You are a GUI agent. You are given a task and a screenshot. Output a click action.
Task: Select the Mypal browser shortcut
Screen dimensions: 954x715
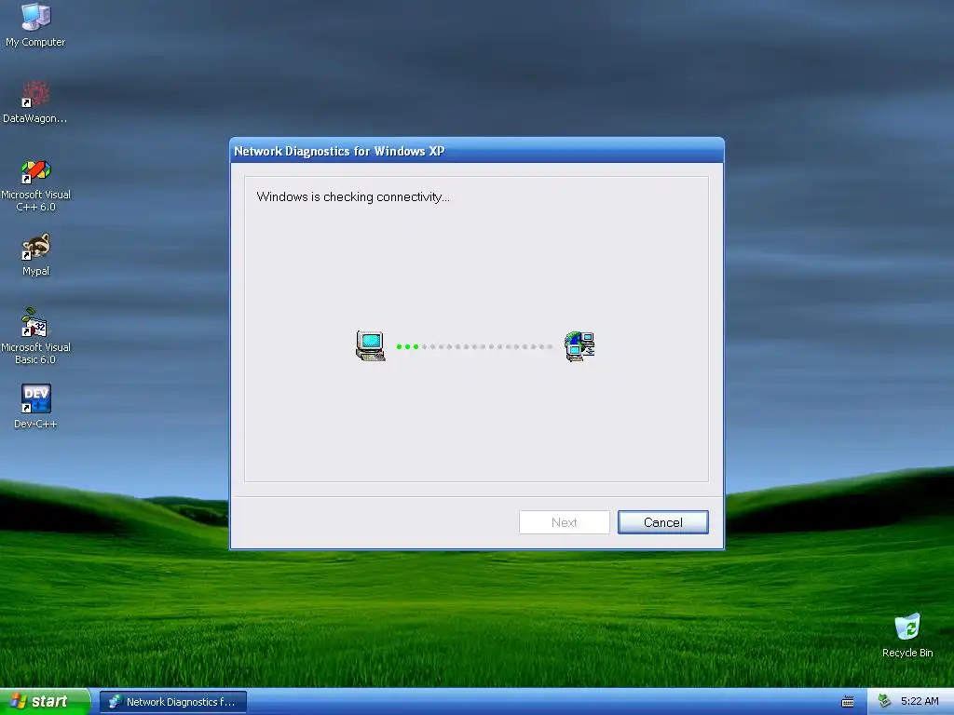click(x=35, y=254)
